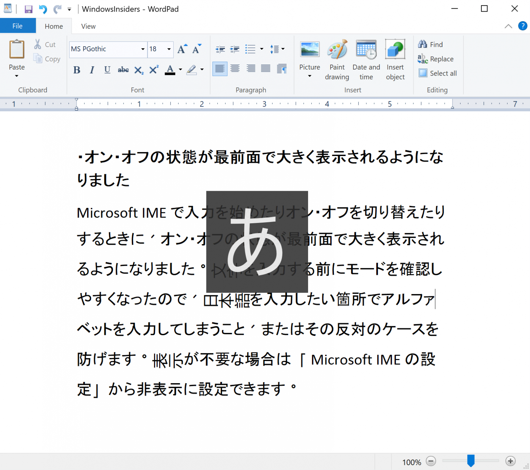Apply superscript formatting
Screen dimensions: 530x470
pos(153,70)
